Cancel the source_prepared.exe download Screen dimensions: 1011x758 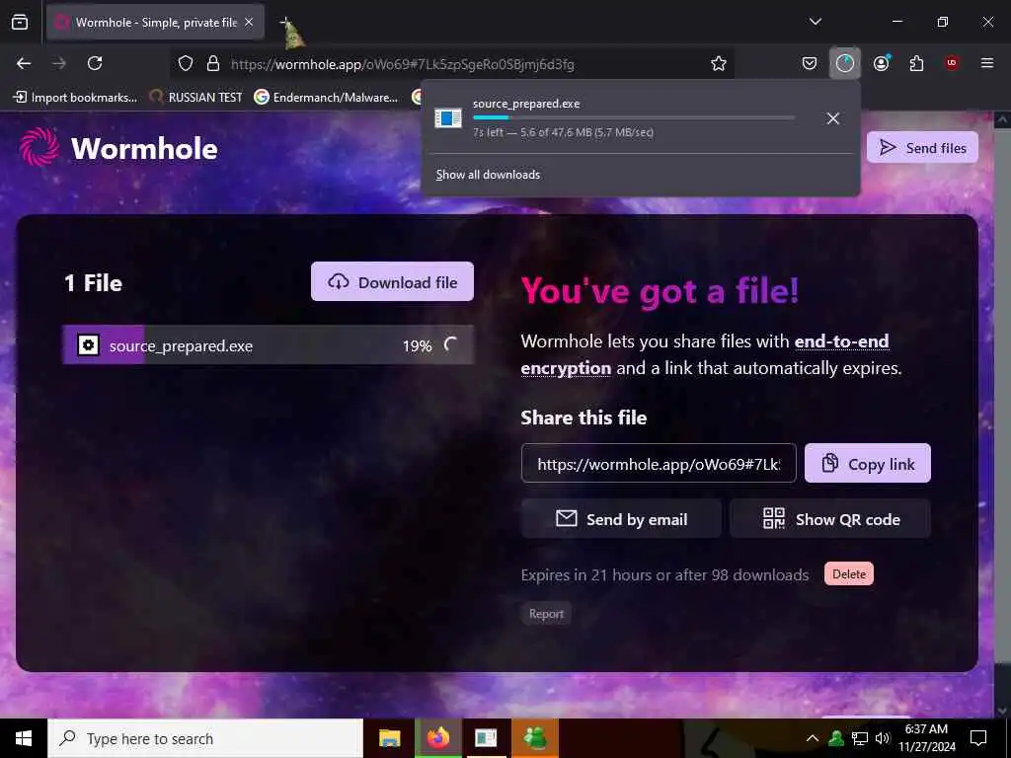point(833,118)
